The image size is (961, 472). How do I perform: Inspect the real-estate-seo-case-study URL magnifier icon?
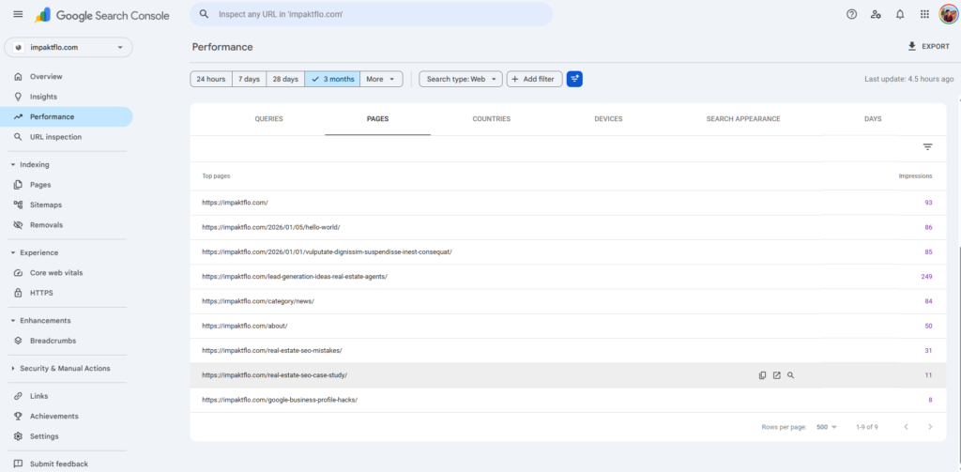coord(790,375)
